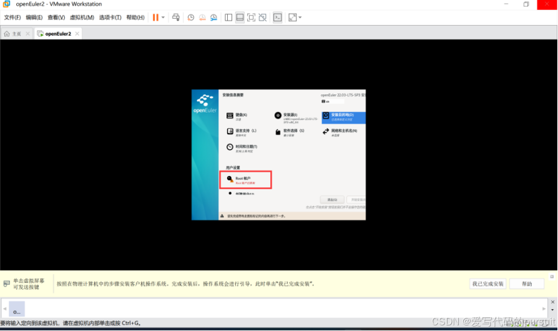Open 时间和日期(T) settings in installer
The height and width of the screenshot is (331, 558).
[x=242, y=148]
